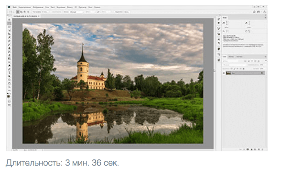Toggle lock transparent pixels
This screenshot has height=178, width=281.
pos(231,69)
